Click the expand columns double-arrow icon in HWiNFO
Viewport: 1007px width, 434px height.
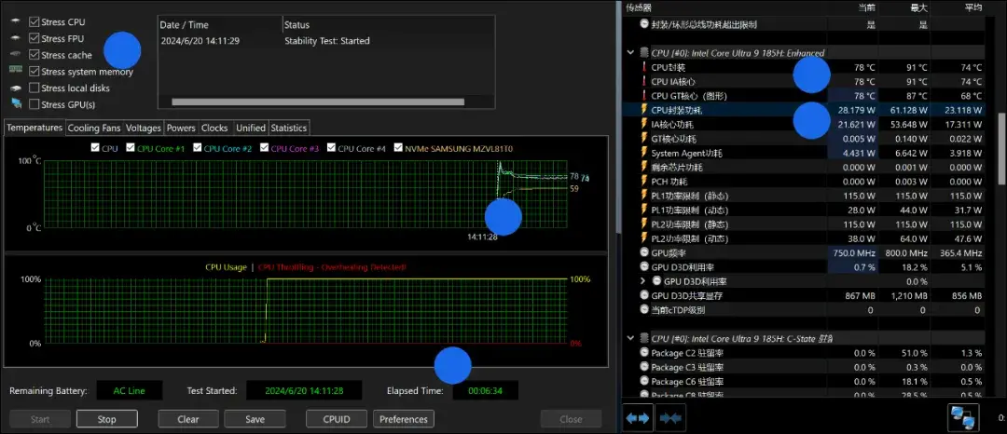pyautogui.click(x=638, y=418)
